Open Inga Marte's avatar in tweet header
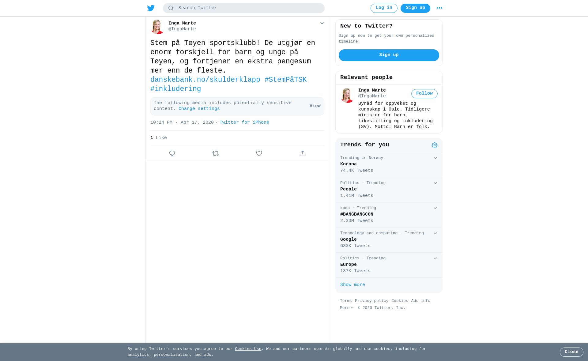Image resolution: width=588 pixels, height=361 pixels. (x=158, y=27)
